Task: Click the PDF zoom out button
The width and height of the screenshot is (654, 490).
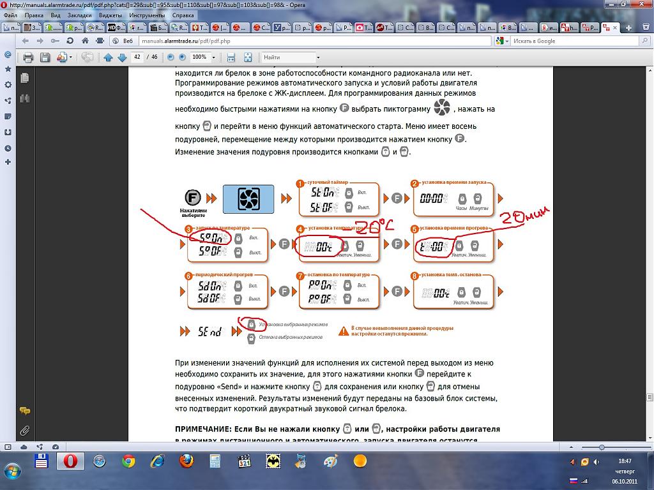Action: click(170, 57)
